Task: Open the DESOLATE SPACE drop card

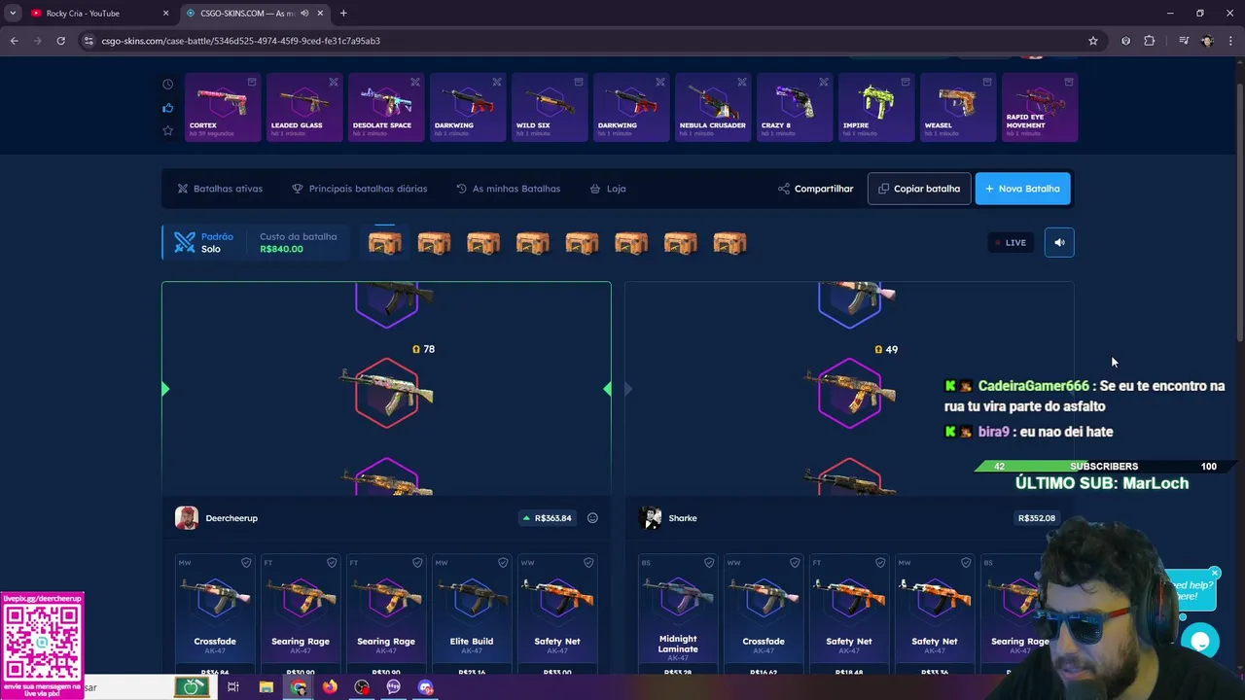Action: [386, 107]
